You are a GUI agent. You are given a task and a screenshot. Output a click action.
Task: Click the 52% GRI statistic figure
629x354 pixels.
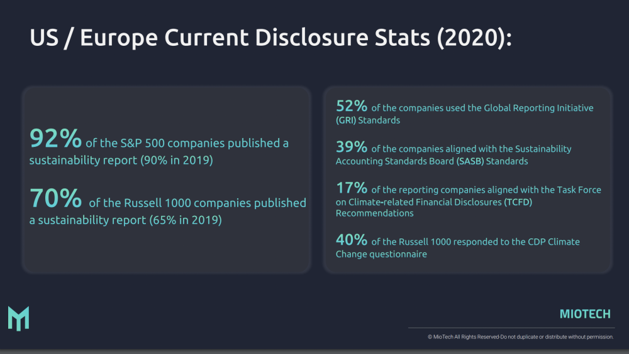(x=352, y=106)
